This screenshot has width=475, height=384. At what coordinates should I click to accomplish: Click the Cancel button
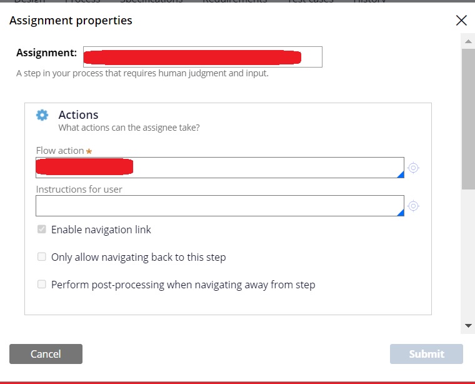[x=46, y=354]
